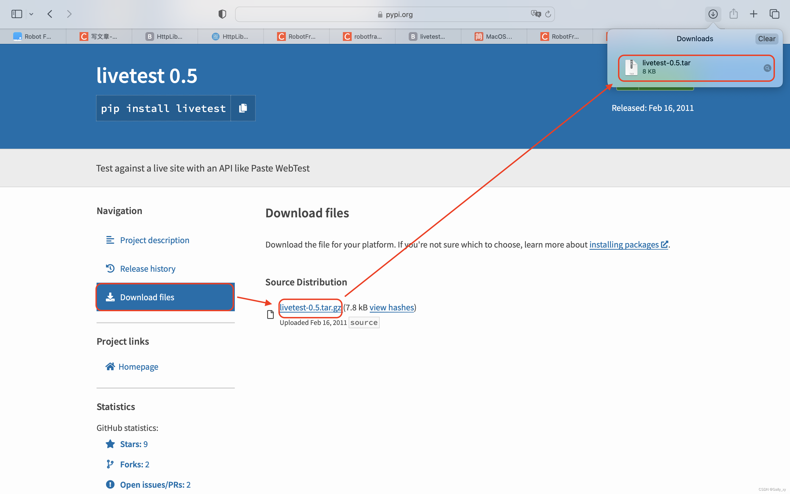Switch to the first HttpLib... tab

coord(165,37)
